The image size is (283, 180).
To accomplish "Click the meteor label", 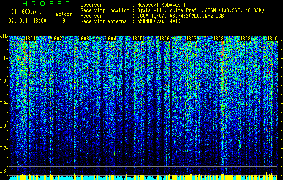I will coord(64,14).
